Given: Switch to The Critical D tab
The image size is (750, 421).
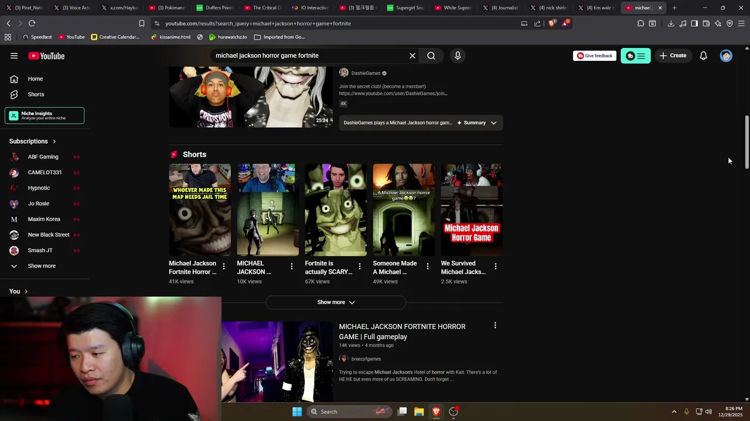Looking at the screenshot, I should (263, 8).
